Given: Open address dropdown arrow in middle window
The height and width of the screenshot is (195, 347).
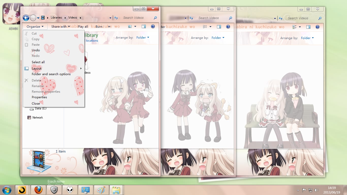Looking at the screenshot, I should 185,18.
